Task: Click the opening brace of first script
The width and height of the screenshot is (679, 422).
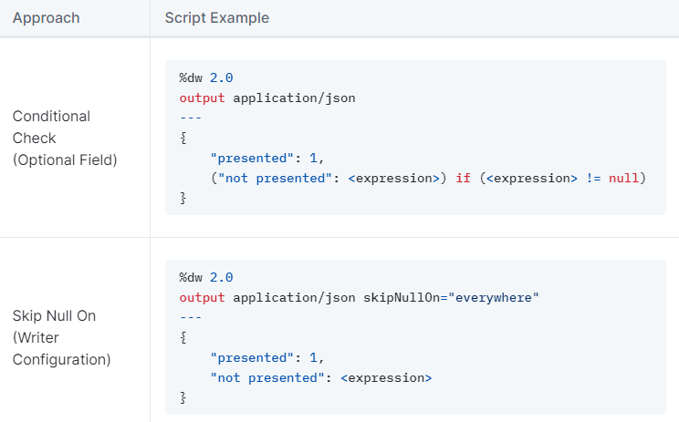Action: [183, 138]
